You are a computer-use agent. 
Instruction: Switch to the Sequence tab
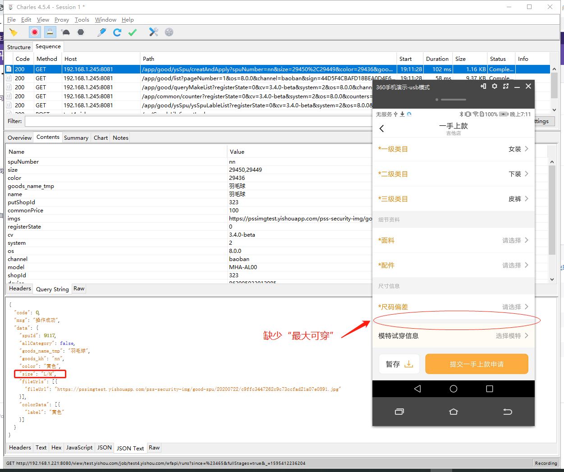[48, 46]
